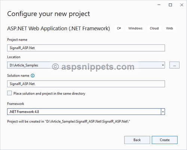Focus the Solution name text field
The height and width of the screenshot is (150, 187).
[x=86, y=84]
